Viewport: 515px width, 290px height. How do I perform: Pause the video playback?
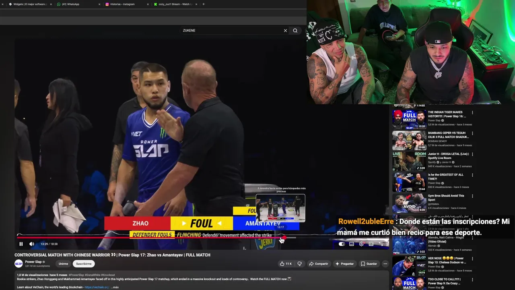tap(21, 244)
